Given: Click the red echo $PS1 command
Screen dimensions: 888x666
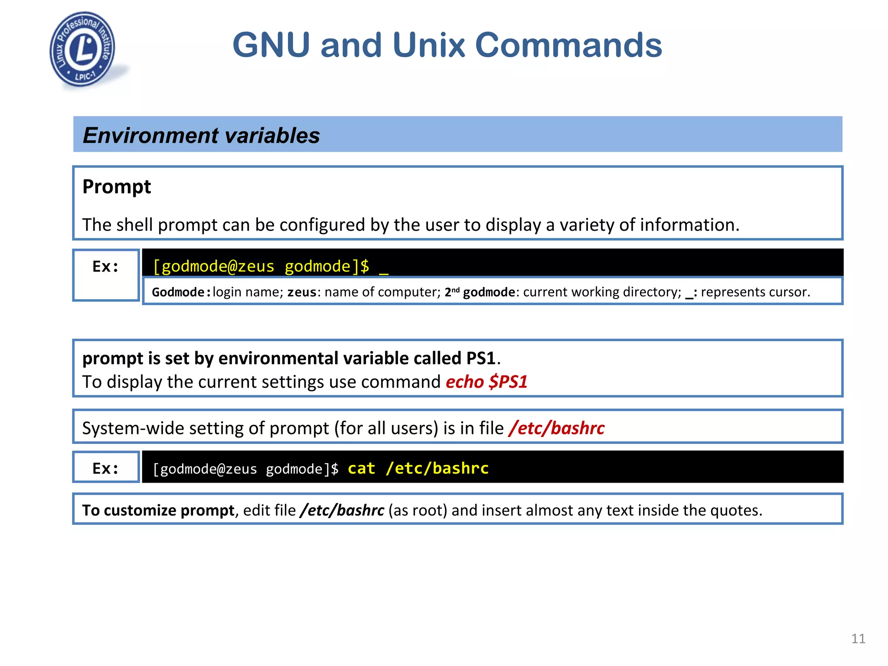Looking at the screenshot, I should pos(486,382).
